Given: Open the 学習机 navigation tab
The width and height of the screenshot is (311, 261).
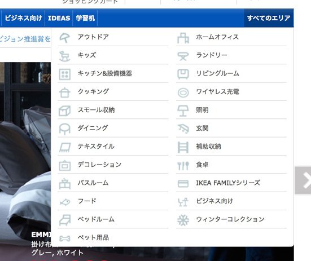Looking at the screenshot, I should pyautogui.click(x=85, y=18).
